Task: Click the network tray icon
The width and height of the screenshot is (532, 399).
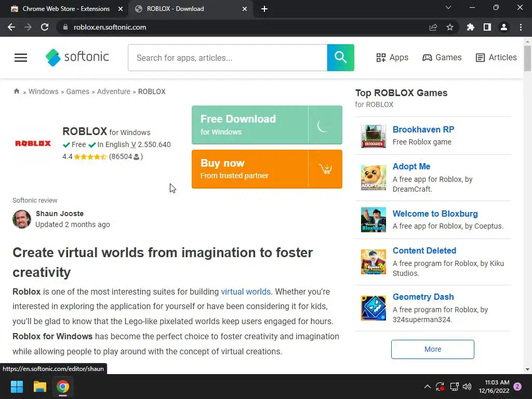Action: click(454, 387)
